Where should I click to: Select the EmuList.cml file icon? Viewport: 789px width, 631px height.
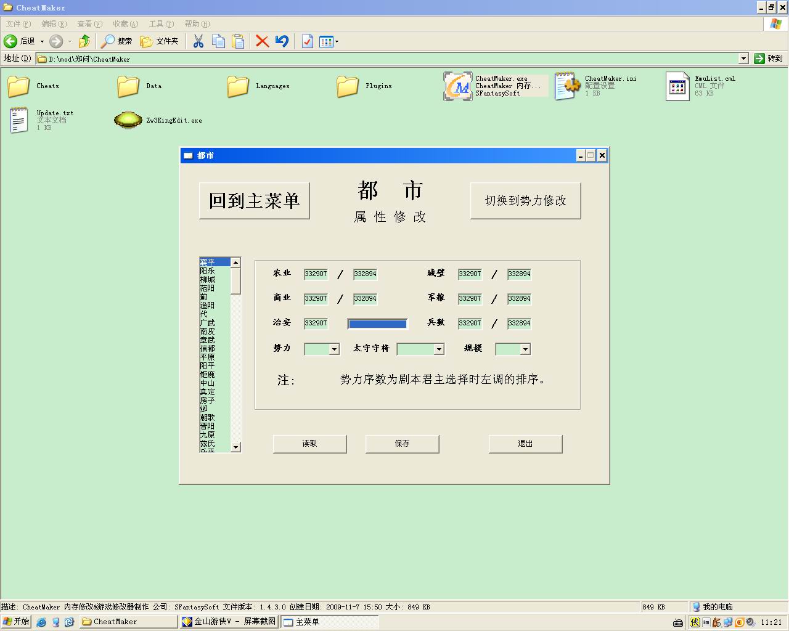(677, 86)
